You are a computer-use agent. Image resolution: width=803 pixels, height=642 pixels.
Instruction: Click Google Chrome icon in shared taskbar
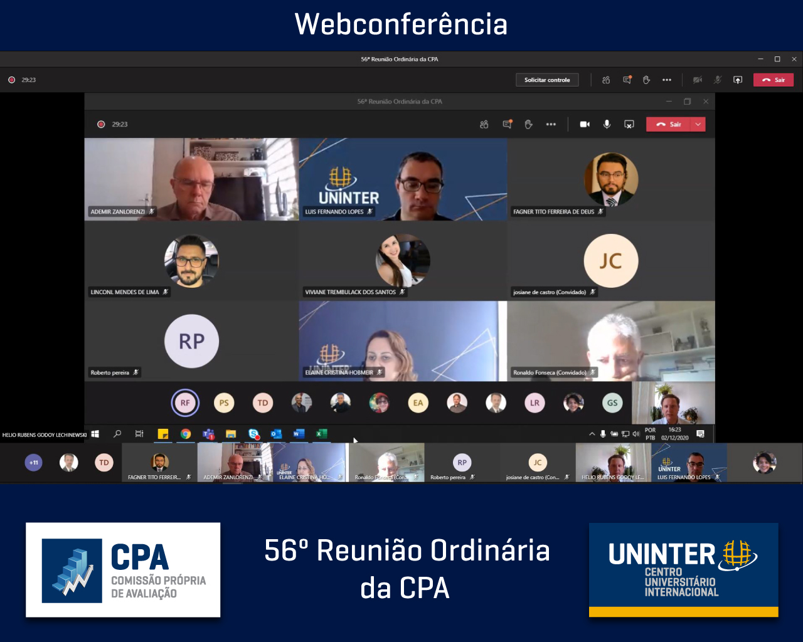pos(186,434)
